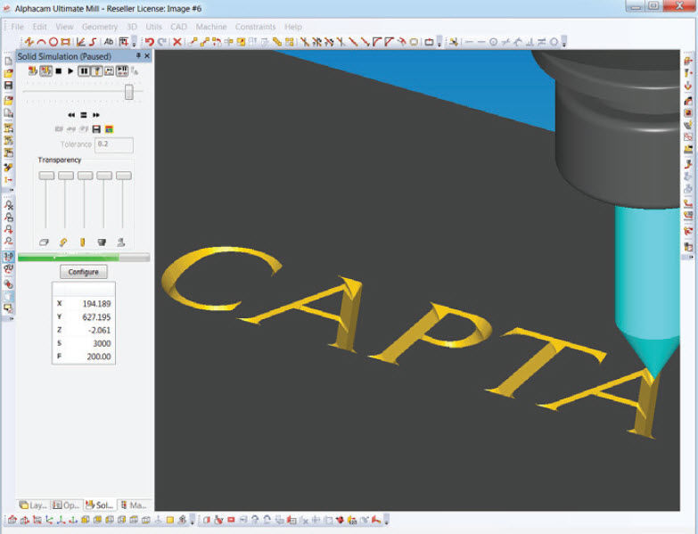Stop the solid simulation
The height and width of the screenshot is (534, 698).
click(58, 70)
